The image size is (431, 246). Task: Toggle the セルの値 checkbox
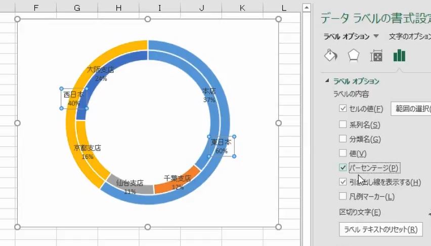[343, 108]
